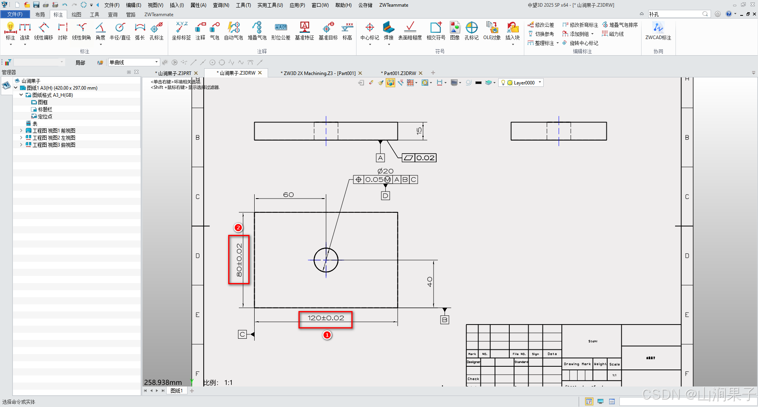758x407 pixels.
Task: Activate the 线性倒角 chamfer dimension tool
Action: (81, 31)
